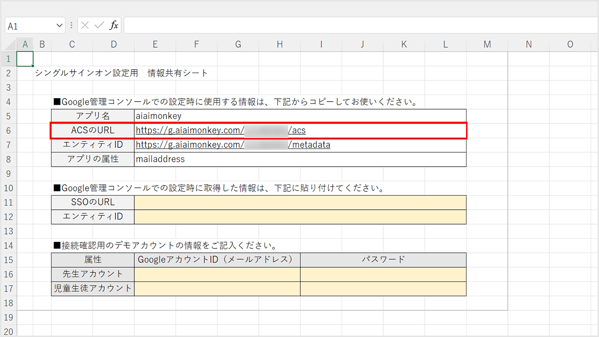This screenshot has width=599, height=337.
Task: Click into the Name Box showing A1
Action: (x=29, y=26)
